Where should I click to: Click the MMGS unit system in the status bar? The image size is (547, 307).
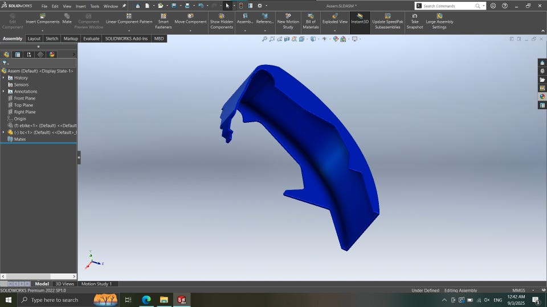pyautogui.click(x=519, y=290)
